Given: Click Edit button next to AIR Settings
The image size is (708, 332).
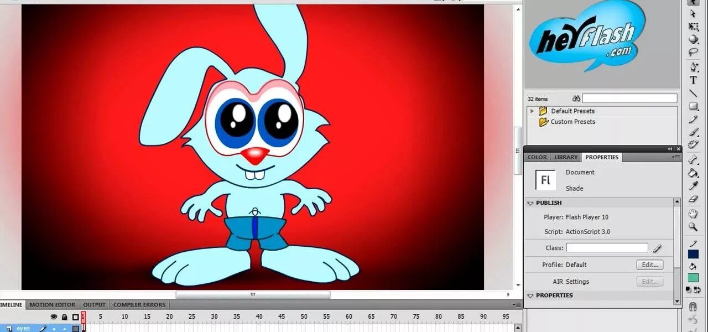Looking at the screenshot, I should tap(649, 282).
